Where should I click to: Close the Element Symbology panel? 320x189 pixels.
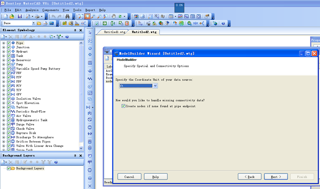pyautogui.click(x=81, y=30)
